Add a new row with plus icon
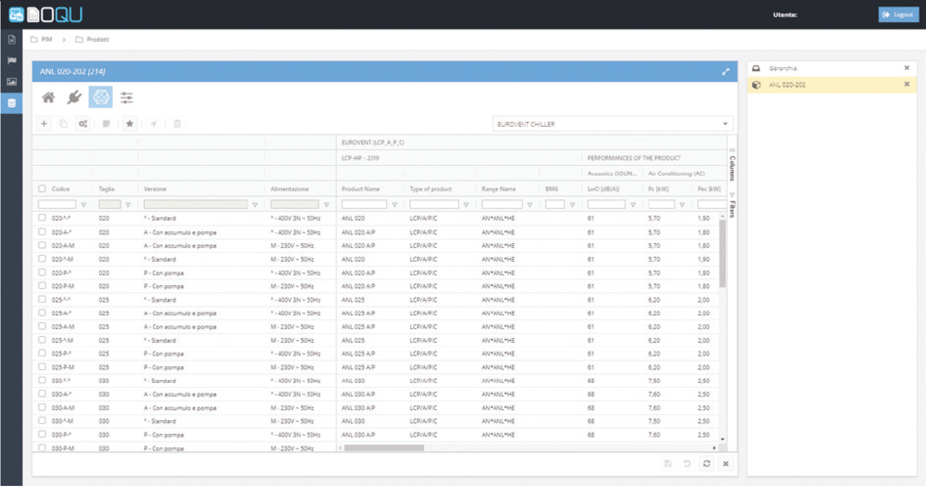926x487 pixels. [44, 124]
